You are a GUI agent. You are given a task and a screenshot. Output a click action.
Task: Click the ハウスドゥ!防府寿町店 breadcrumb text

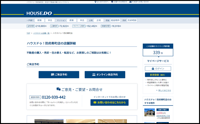(62, 33)
